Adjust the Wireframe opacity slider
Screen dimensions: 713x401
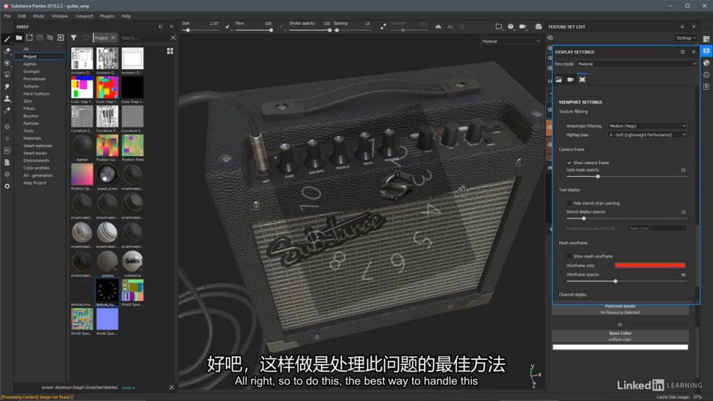click(x=616, y=281)
